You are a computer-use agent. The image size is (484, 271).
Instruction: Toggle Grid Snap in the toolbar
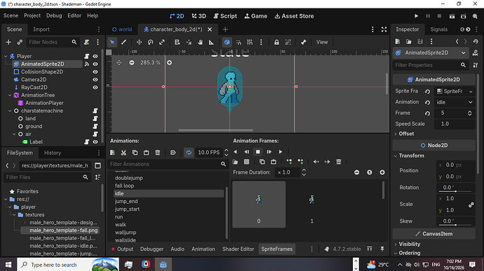click(250, 42)
